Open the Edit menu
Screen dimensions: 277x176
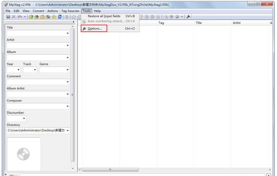coord(16,11)
